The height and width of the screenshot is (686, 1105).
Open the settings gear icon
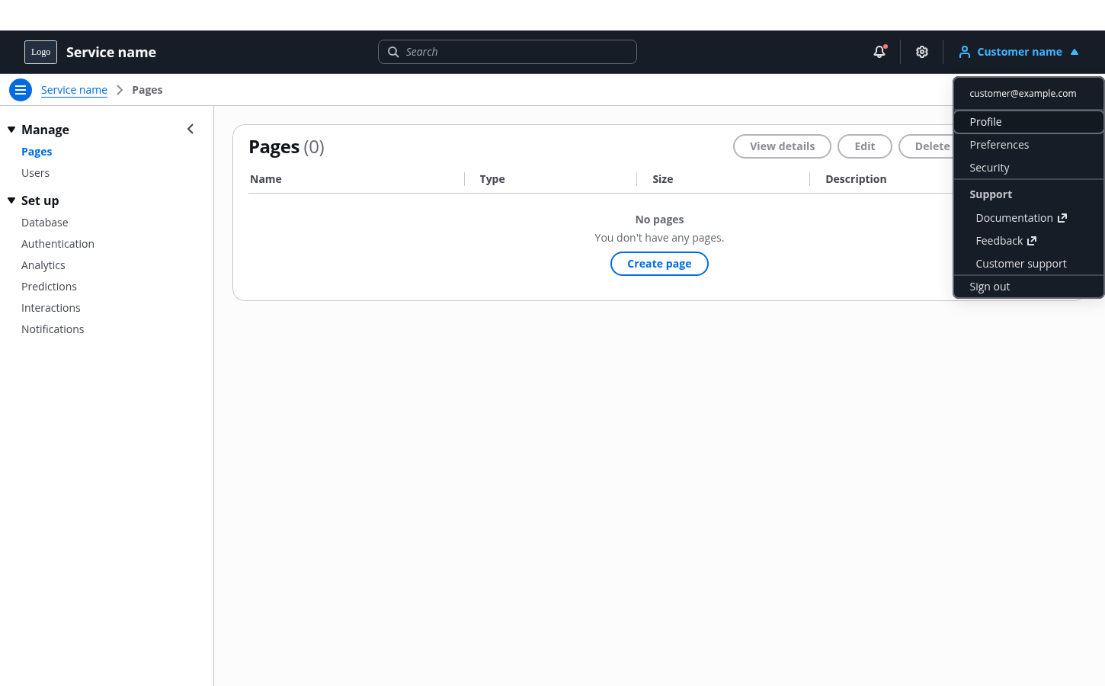[x=922, y=52]
